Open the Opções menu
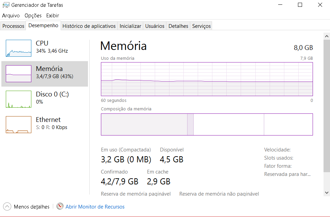This screenshot has width=330, height=217. pyautogui.click(x=33, y=16)
